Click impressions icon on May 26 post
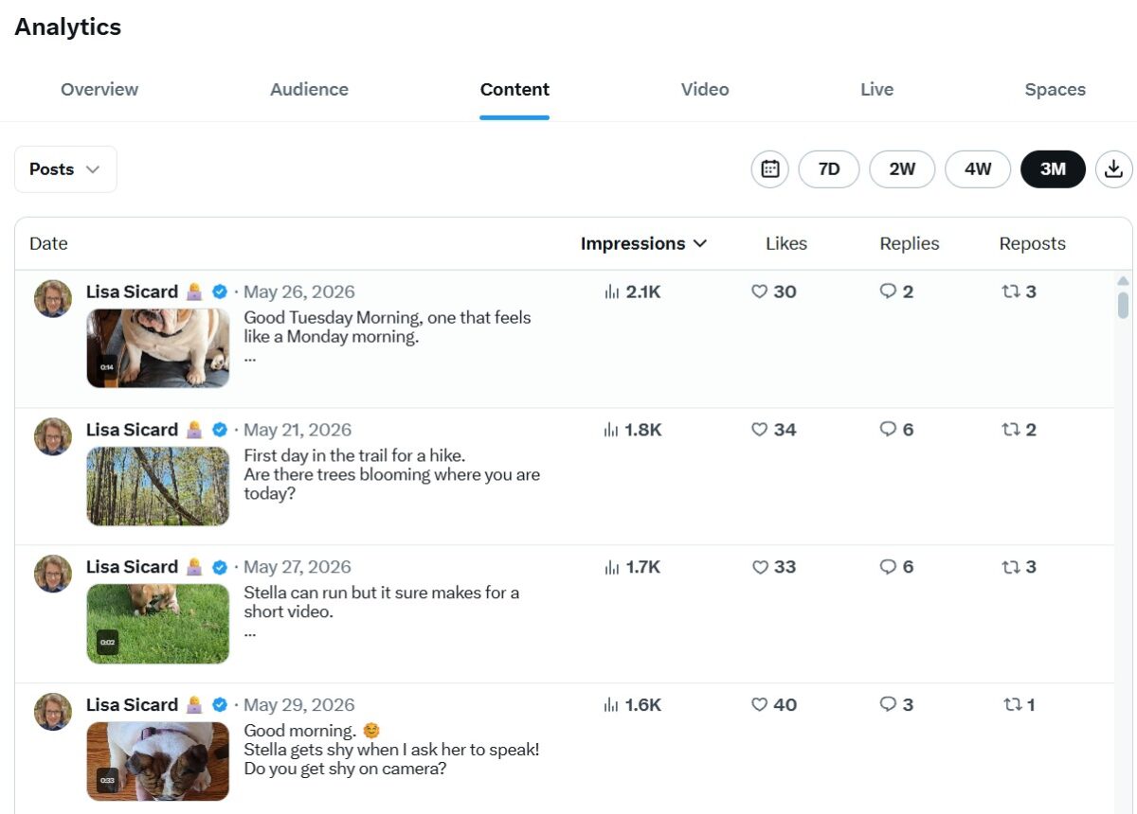The width and height of the screenshot is (1137, 814). (611, 292)
